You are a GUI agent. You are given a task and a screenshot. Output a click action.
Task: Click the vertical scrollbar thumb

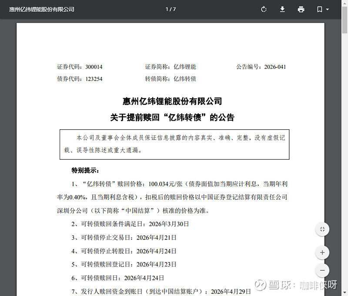345,20
